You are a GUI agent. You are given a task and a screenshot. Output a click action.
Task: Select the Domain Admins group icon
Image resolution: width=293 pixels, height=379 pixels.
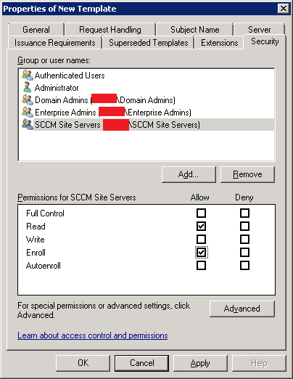28,99
